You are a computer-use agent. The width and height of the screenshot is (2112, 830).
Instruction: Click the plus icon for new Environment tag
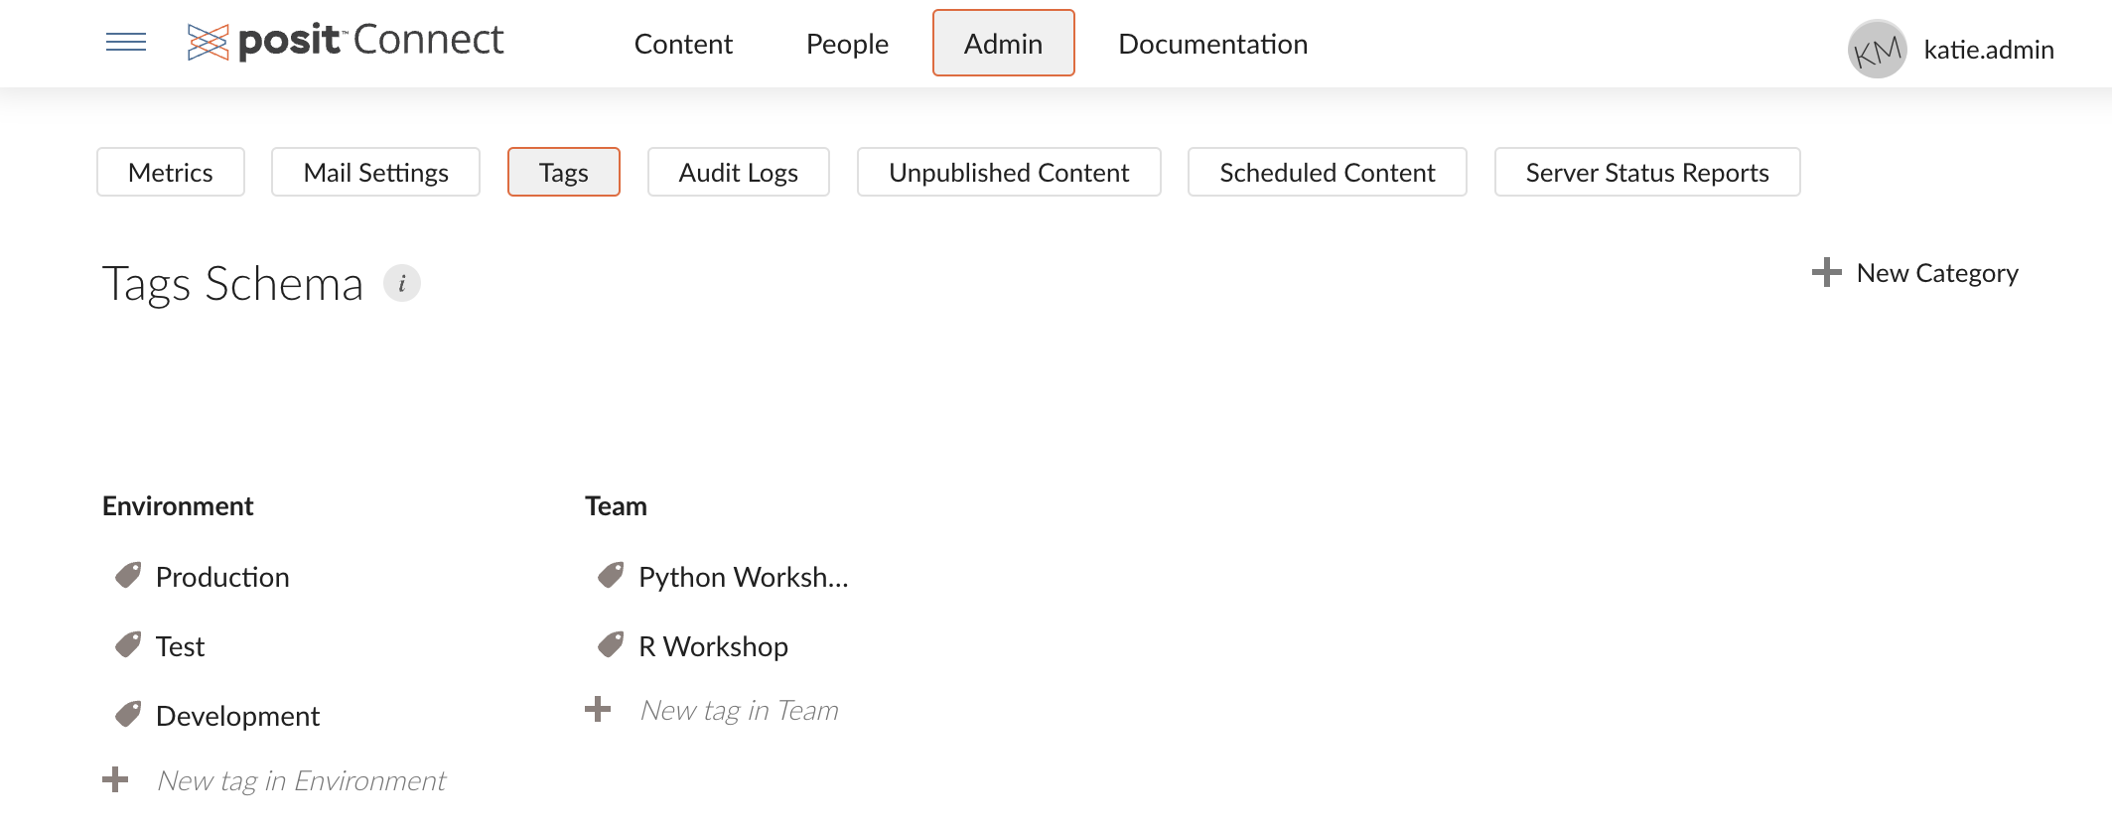[115, 780]
